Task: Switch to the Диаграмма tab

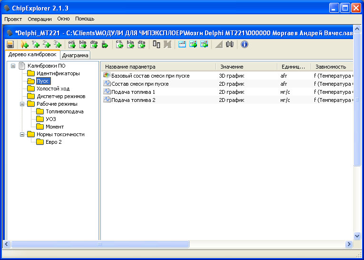Action: point(75,55)
